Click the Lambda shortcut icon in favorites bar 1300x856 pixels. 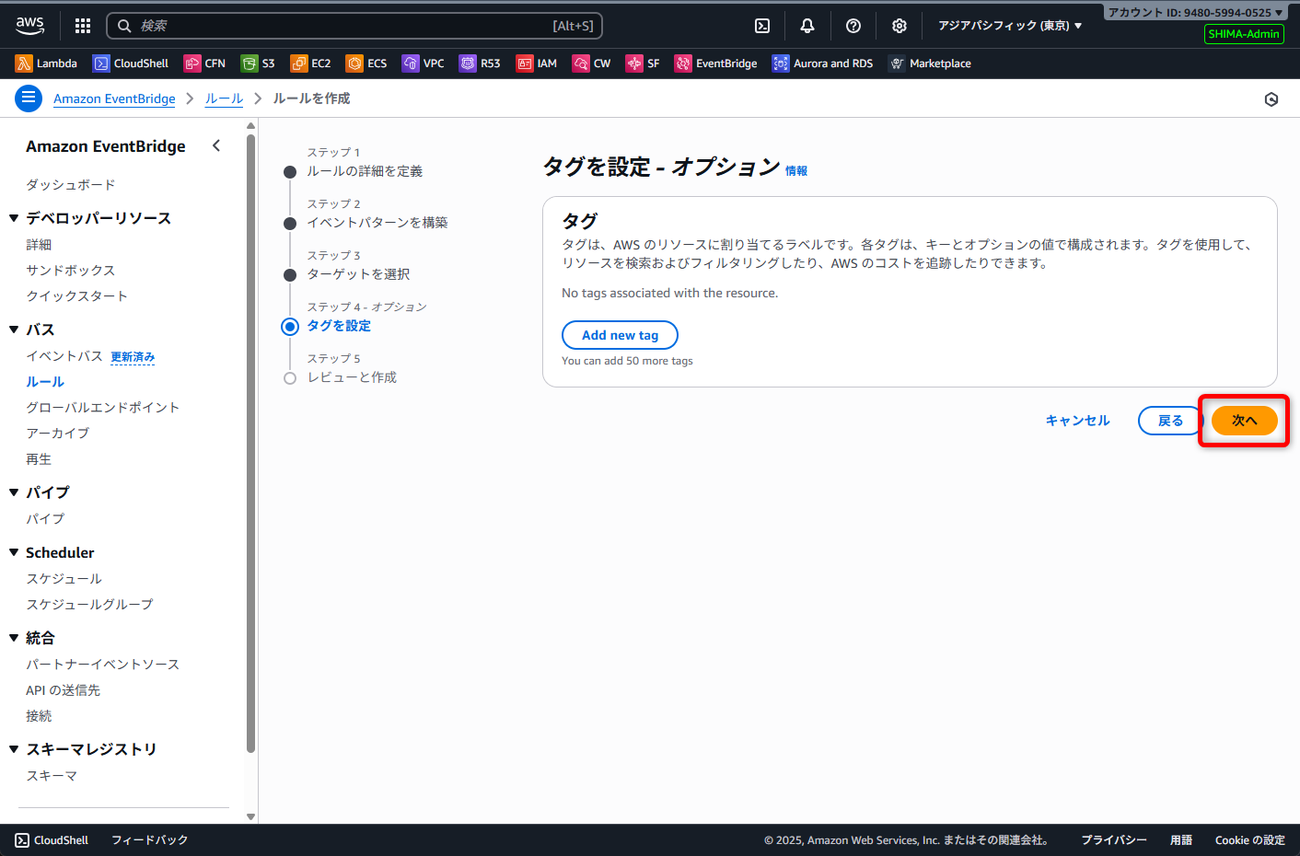(24, 64)
